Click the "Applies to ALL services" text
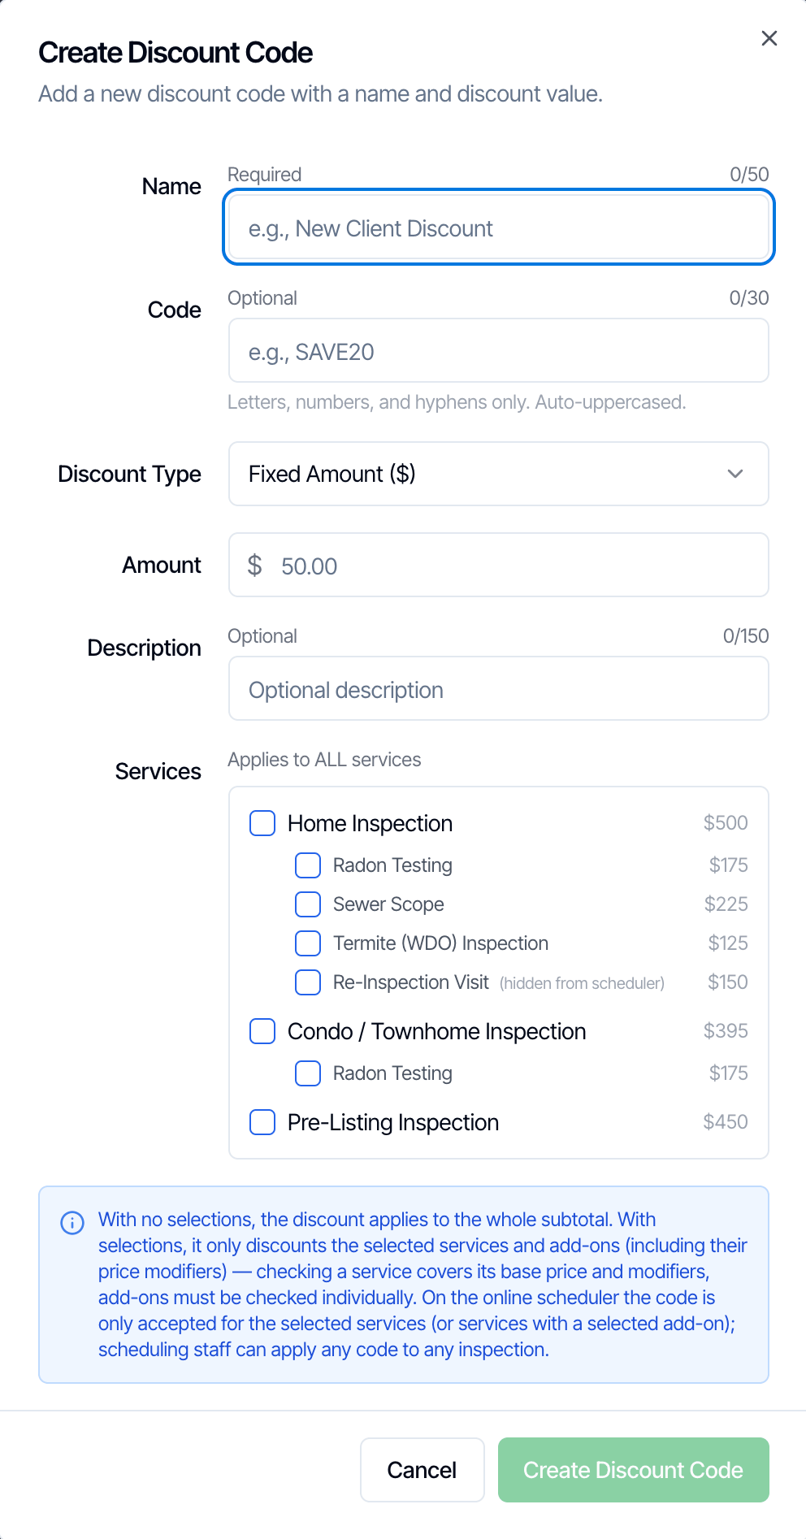This screenshot has width=806, height=1539. coord(324,760)
